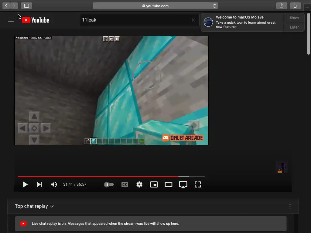Viewport: 311px width, 233px height.
Task: Open AirPlay from the video controls
Action: (183, 184)
